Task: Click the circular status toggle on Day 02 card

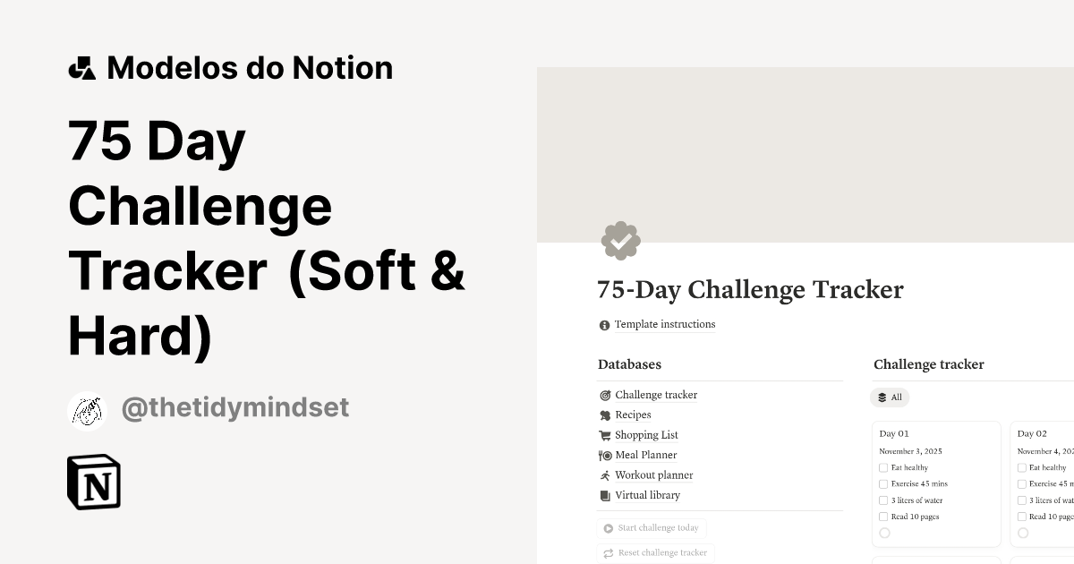Action: coord(1021,533)
